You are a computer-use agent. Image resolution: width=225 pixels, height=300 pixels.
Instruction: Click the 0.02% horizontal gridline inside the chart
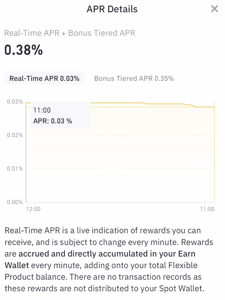coord(120,135)
